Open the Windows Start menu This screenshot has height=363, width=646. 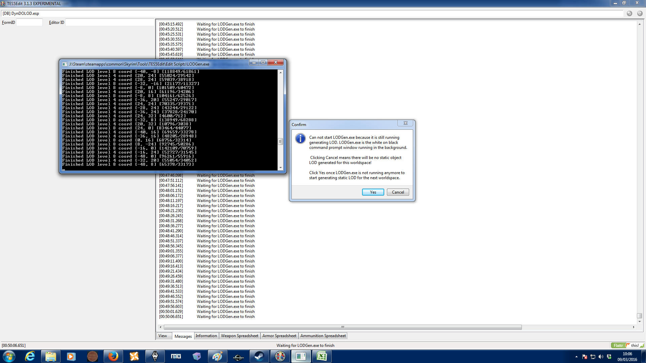[x=9, y=356]
